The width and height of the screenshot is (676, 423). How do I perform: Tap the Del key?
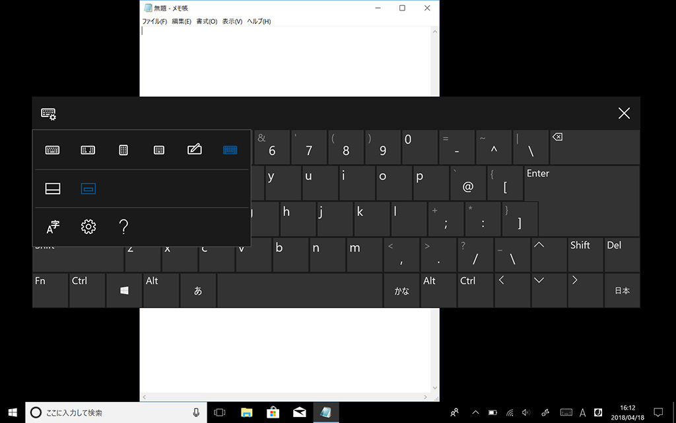tap(622, 254)
